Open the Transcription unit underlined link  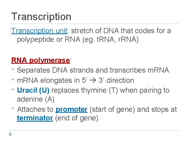click(x=39, y=31)
